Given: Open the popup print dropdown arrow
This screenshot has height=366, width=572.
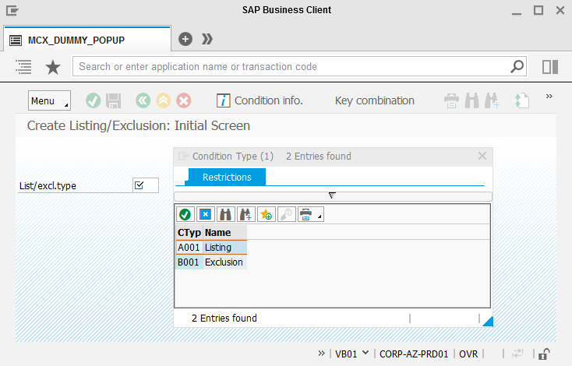Looking at the screenshot, I should click(320, 216).
